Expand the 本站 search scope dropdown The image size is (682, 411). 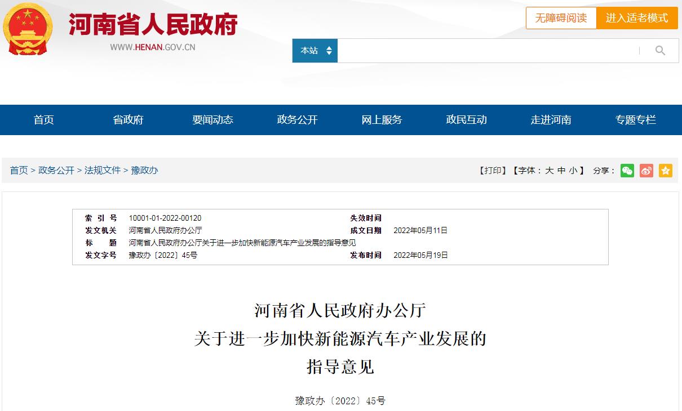pos(315,51)
